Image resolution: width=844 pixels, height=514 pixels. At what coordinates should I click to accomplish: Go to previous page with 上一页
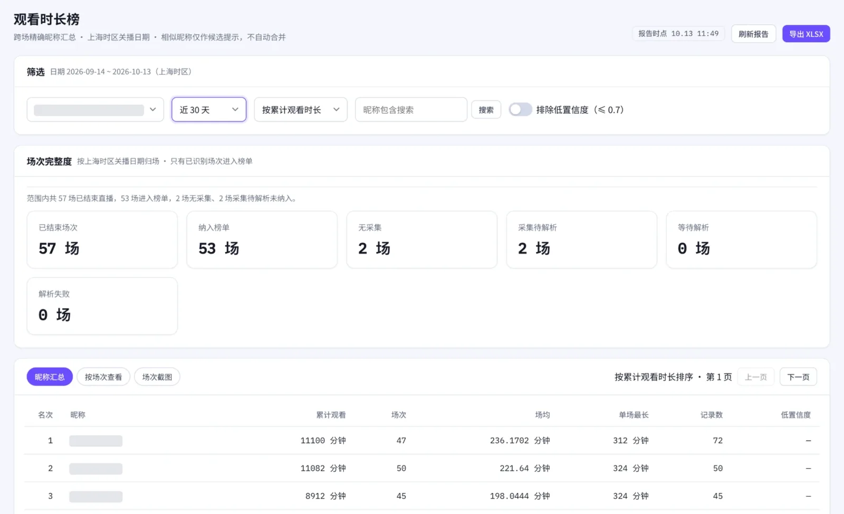point(756,377)
